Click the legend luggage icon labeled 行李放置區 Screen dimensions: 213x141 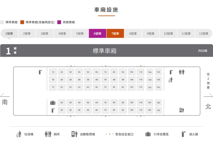click(x=148, y=134)
